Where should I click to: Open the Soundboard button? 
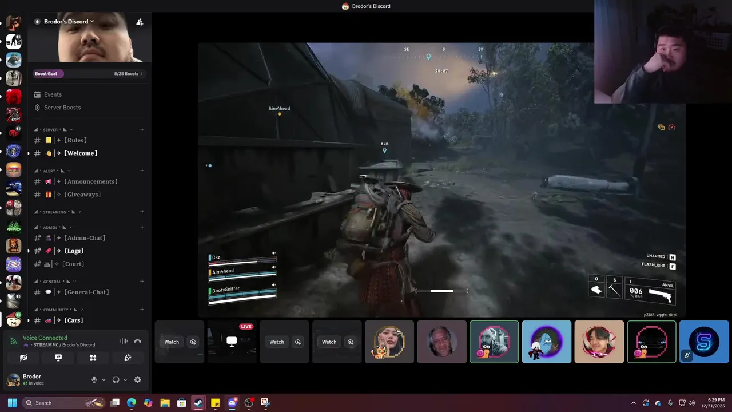[x=128, y=358]
